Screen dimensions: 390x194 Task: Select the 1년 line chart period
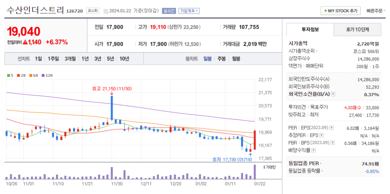point(85,59)
